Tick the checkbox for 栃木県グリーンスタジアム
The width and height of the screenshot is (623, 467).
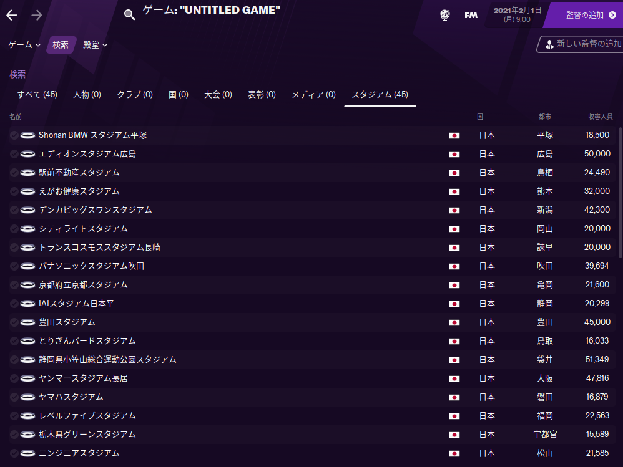coord(14,435)
